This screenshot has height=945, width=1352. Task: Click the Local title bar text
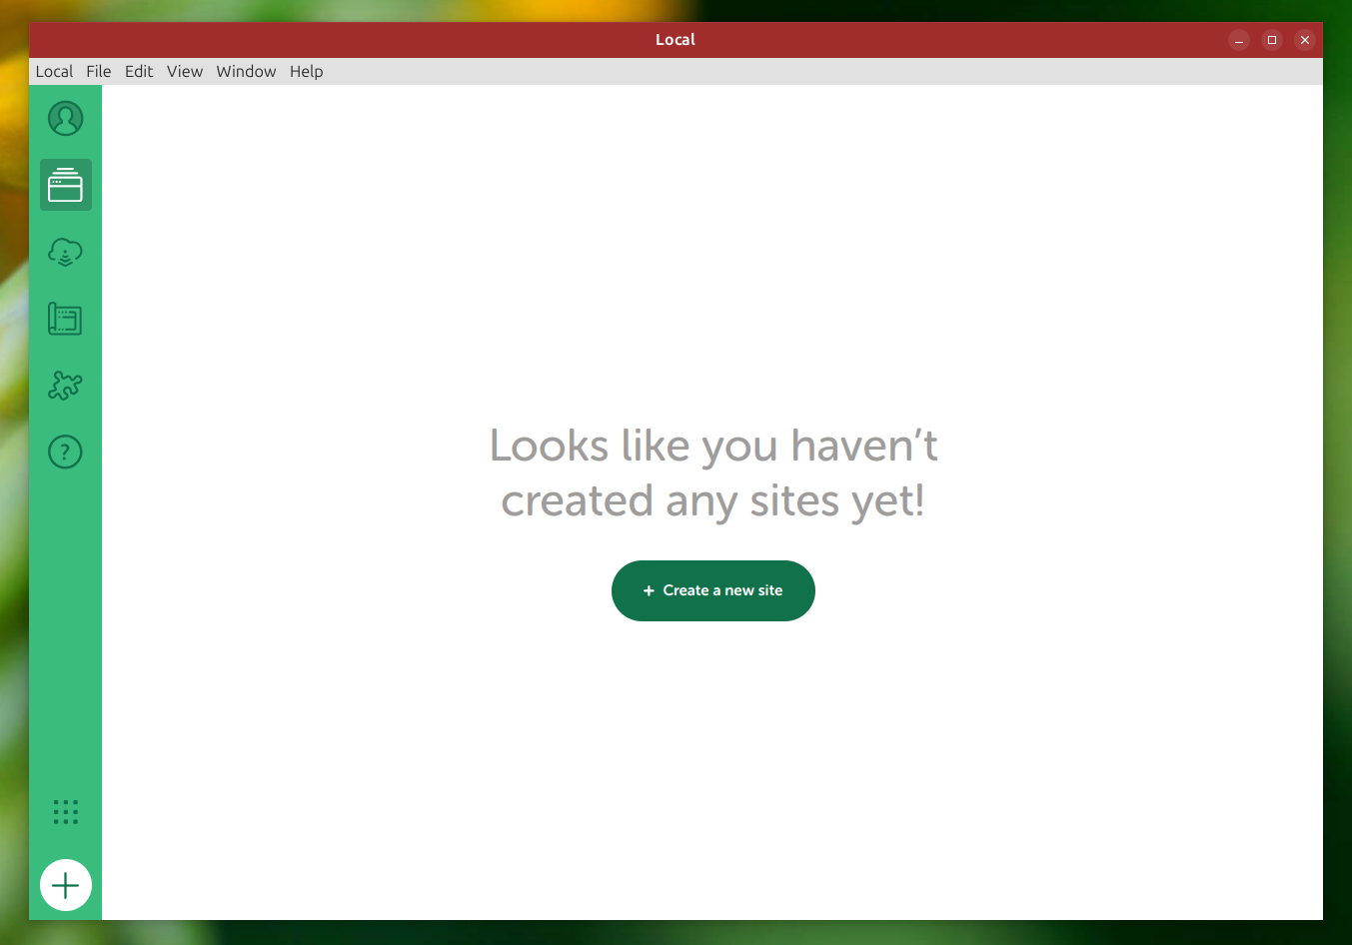coord(676,40)
